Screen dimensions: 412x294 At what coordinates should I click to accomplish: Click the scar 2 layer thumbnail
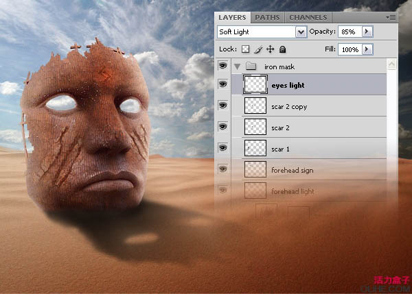coord(255,127)
